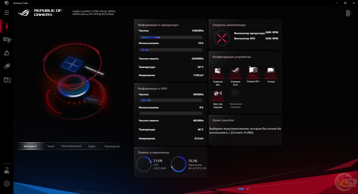Minimize the Armoury Crate window
Viewport: 358px width, 194px height.
click(x=337, y=3)
